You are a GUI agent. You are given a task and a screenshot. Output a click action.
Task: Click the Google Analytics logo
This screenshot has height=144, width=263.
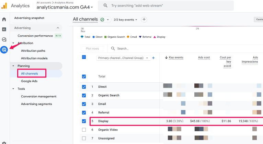pos(4,5)
